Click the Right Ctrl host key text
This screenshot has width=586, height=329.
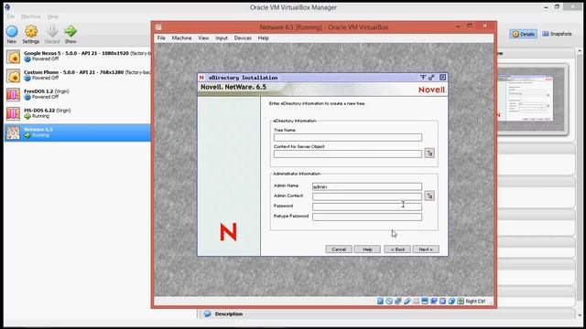point(475,301)
